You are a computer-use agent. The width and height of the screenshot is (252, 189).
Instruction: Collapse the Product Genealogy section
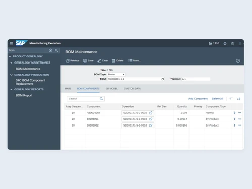click(x=10, y=56)
